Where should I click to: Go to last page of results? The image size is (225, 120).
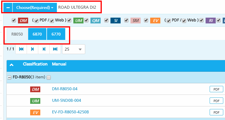tap(55, 49)
